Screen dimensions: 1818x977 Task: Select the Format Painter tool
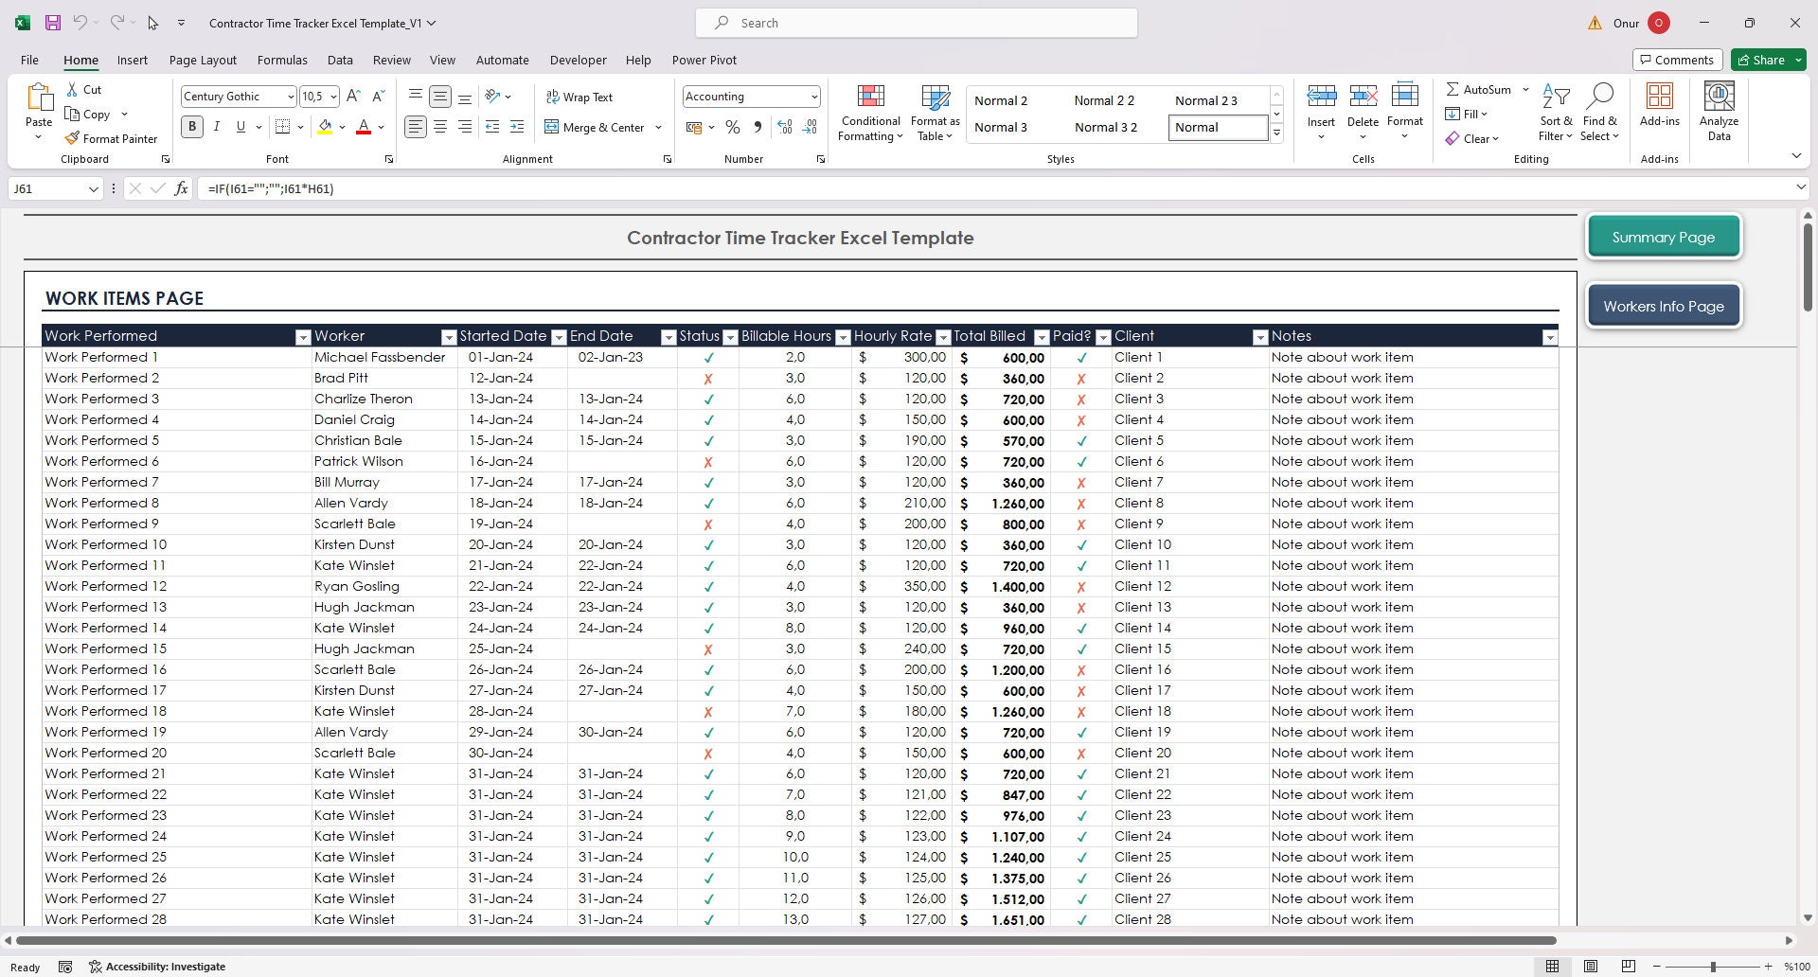[112, 138]
